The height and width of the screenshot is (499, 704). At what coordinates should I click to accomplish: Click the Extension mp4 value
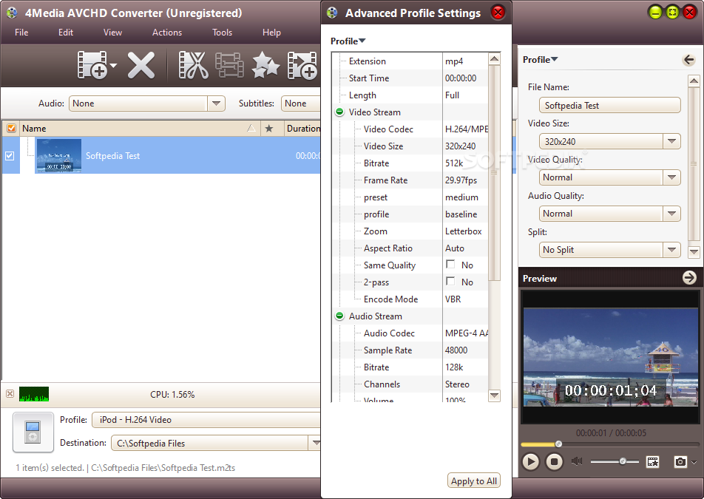pos(454,61)
